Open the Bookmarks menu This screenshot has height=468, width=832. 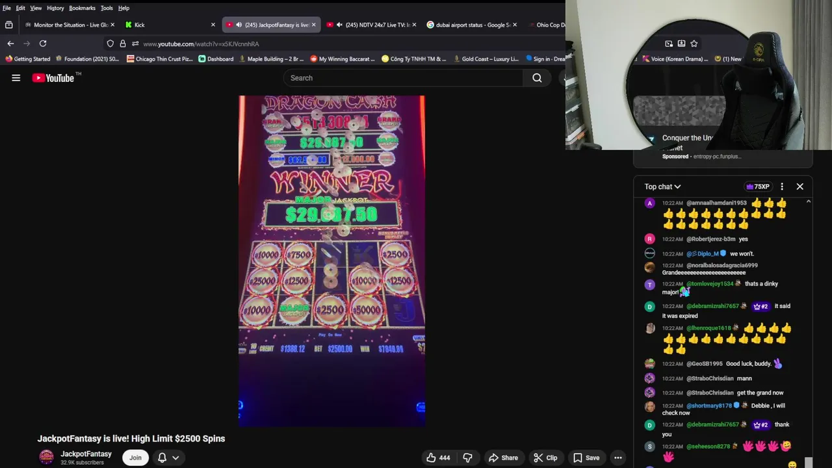point(82,8)
